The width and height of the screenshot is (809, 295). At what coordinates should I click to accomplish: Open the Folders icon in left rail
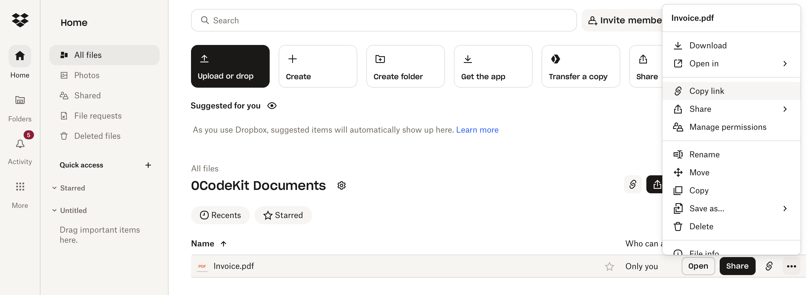[x=20, y=100]
